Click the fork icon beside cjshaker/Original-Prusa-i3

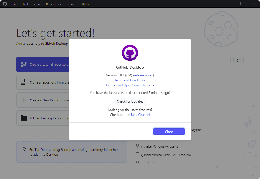tap(138, 146)
